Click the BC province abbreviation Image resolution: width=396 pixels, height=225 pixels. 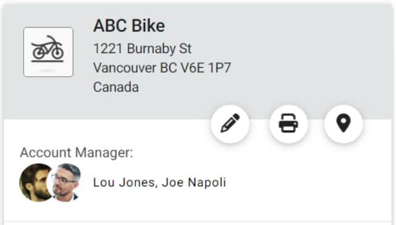[169, 68]
